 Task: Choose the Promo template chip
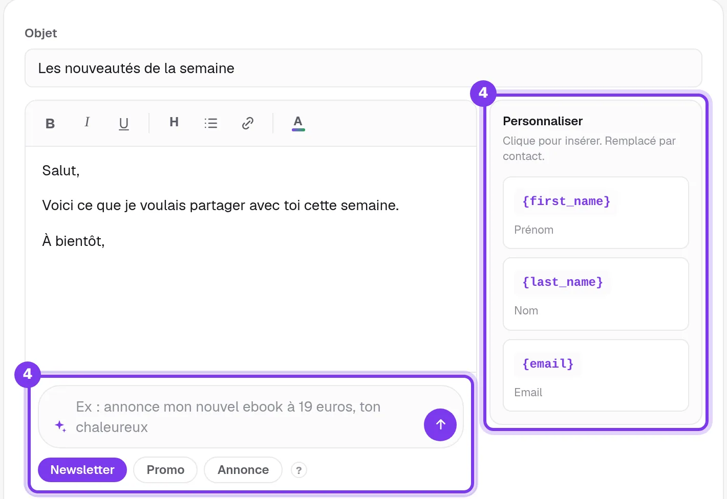point(165,470)
